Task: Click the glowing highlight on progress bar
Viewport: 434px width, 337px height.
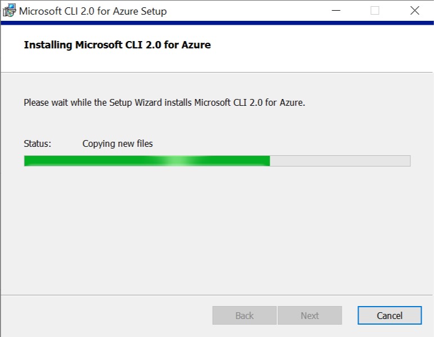Action: click(x=176, y=161)
